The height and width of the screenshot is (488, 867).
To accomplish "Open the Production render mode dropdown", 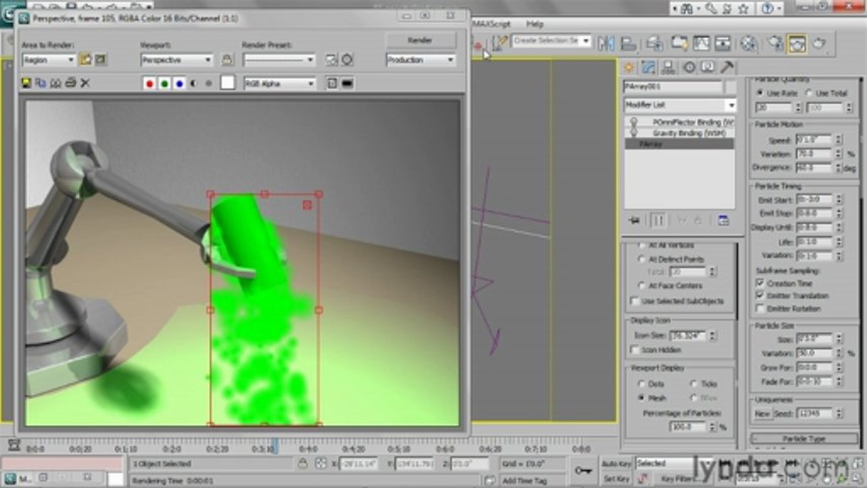I will coord(420,60).
